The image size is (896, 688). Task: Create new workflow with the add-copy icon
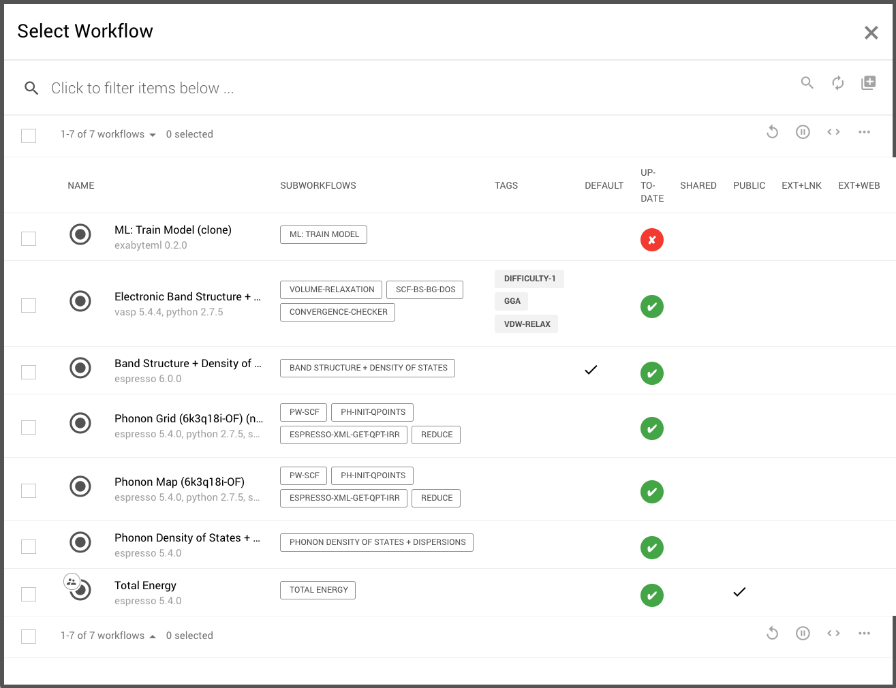click(868, 82)
